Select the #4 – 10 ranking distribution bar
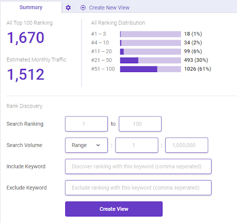This screenshot has height=223, width=237. pos(150,43)
